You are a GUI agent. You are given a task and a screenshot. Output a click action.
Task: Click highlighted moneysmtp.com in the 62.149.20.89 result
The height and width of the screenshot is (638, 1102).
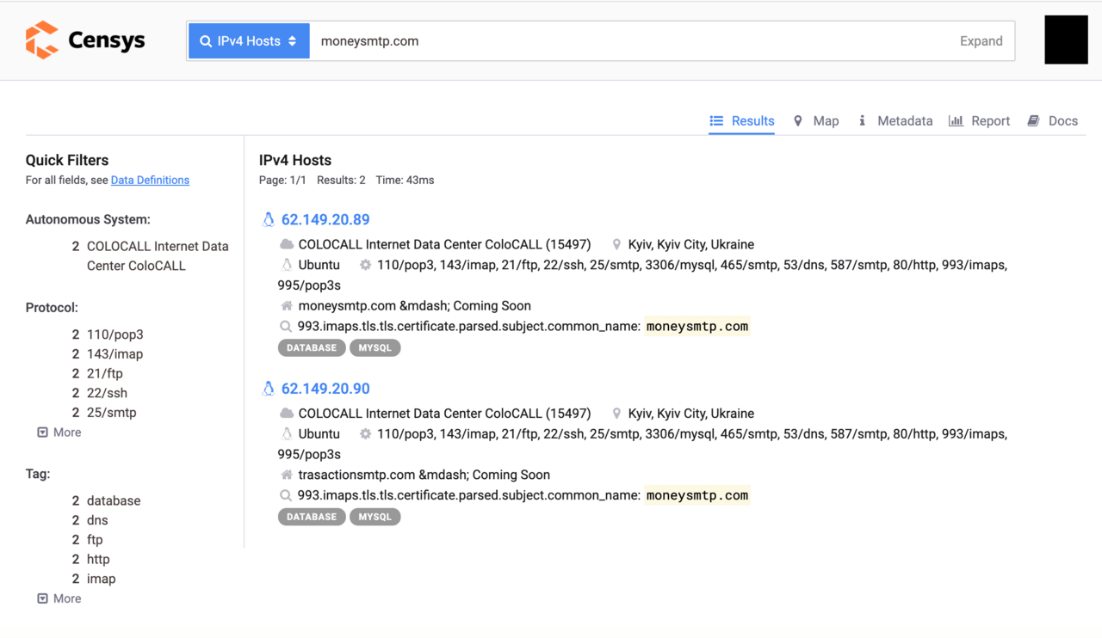[x=697, y=327]
